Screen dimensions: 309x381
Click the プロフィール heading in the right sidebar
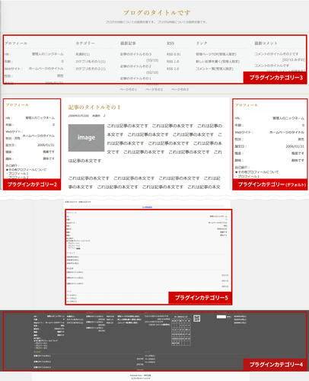tap(246, 105)
